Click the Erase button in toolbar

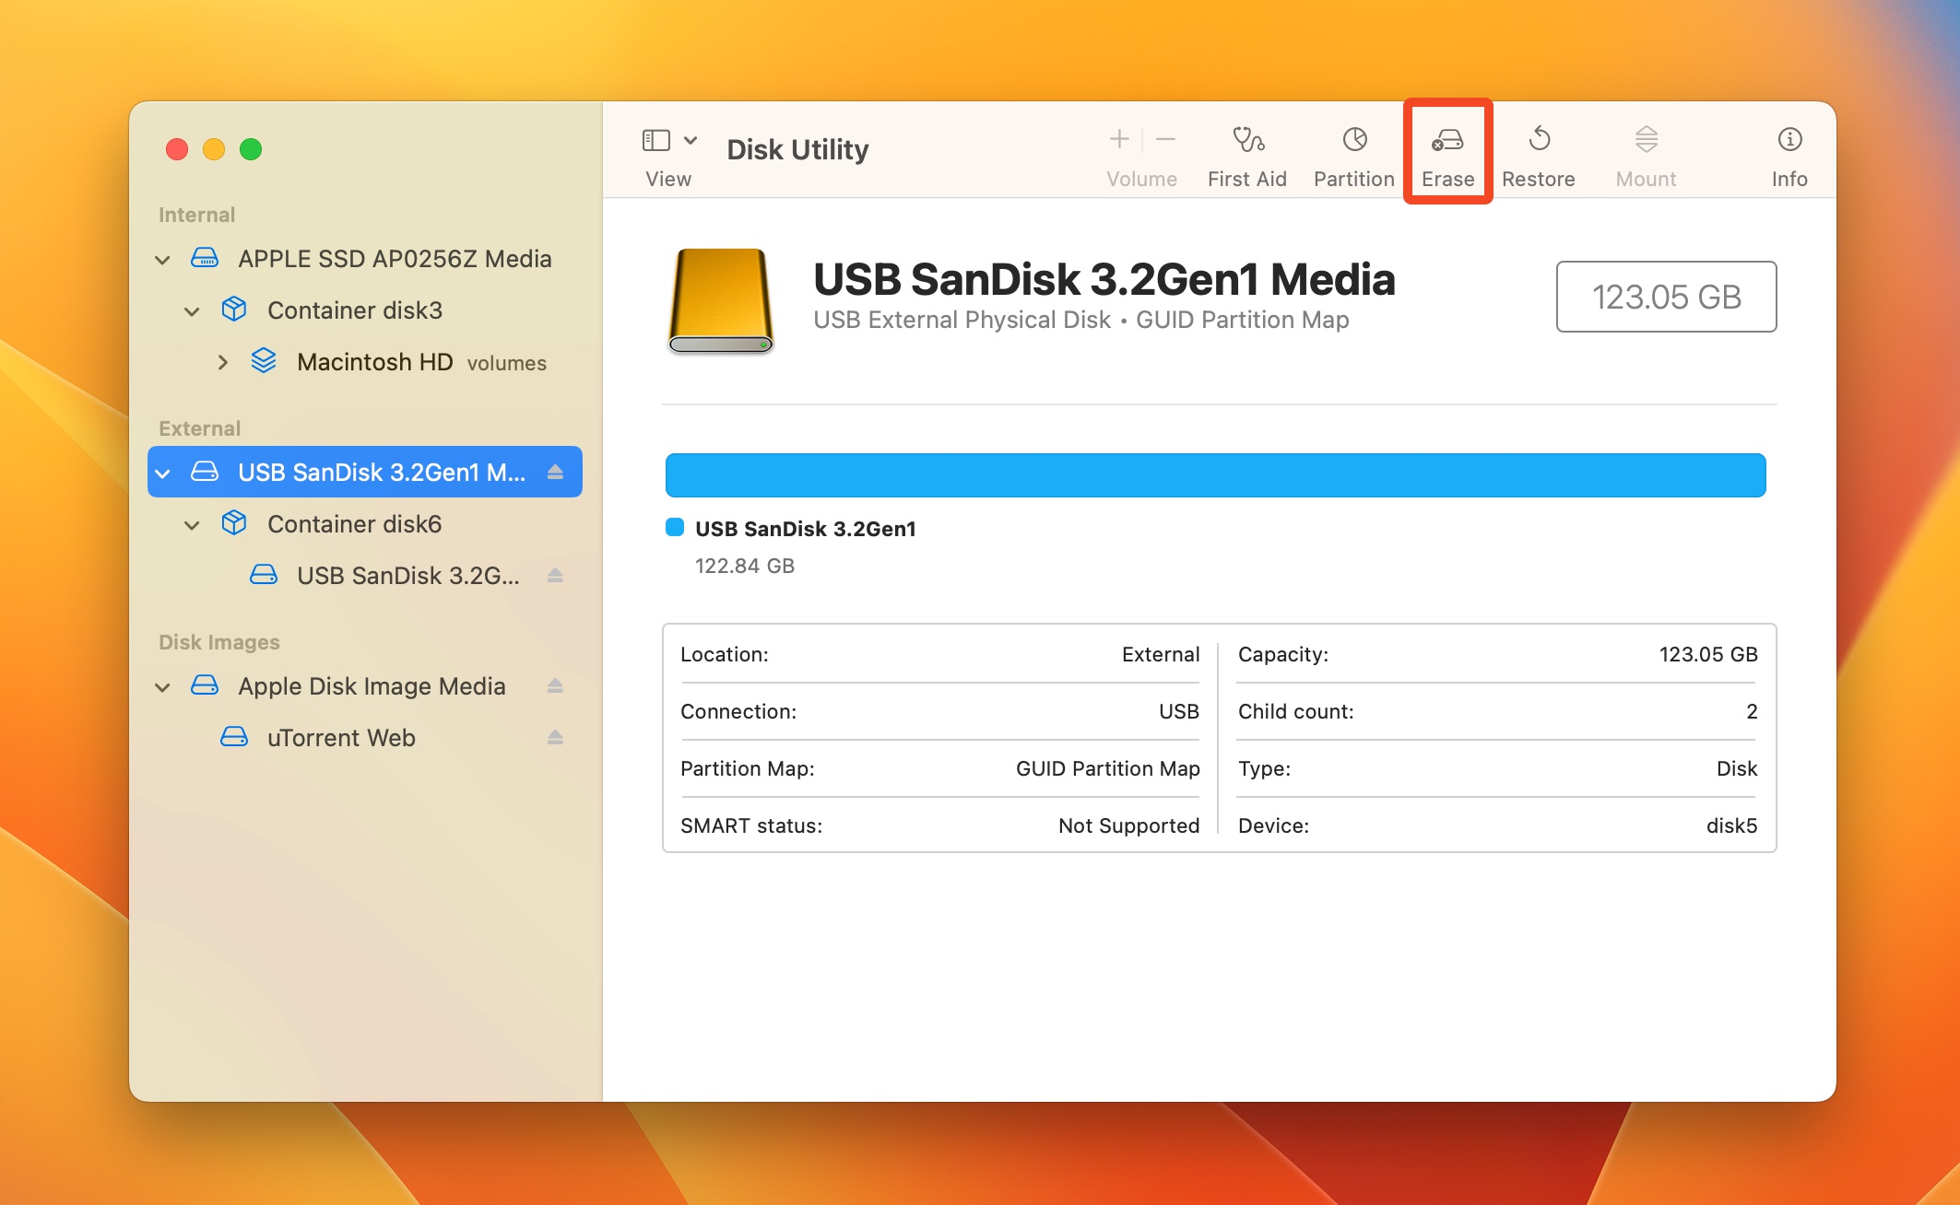(x=1446, y=153)
